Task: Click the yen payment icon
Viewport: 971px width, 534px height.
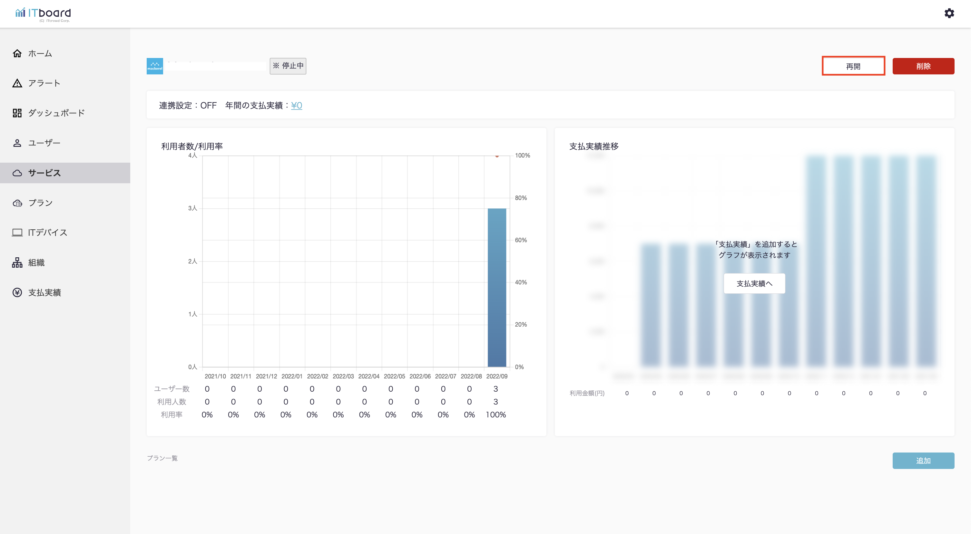Action: tap(17, 293)
